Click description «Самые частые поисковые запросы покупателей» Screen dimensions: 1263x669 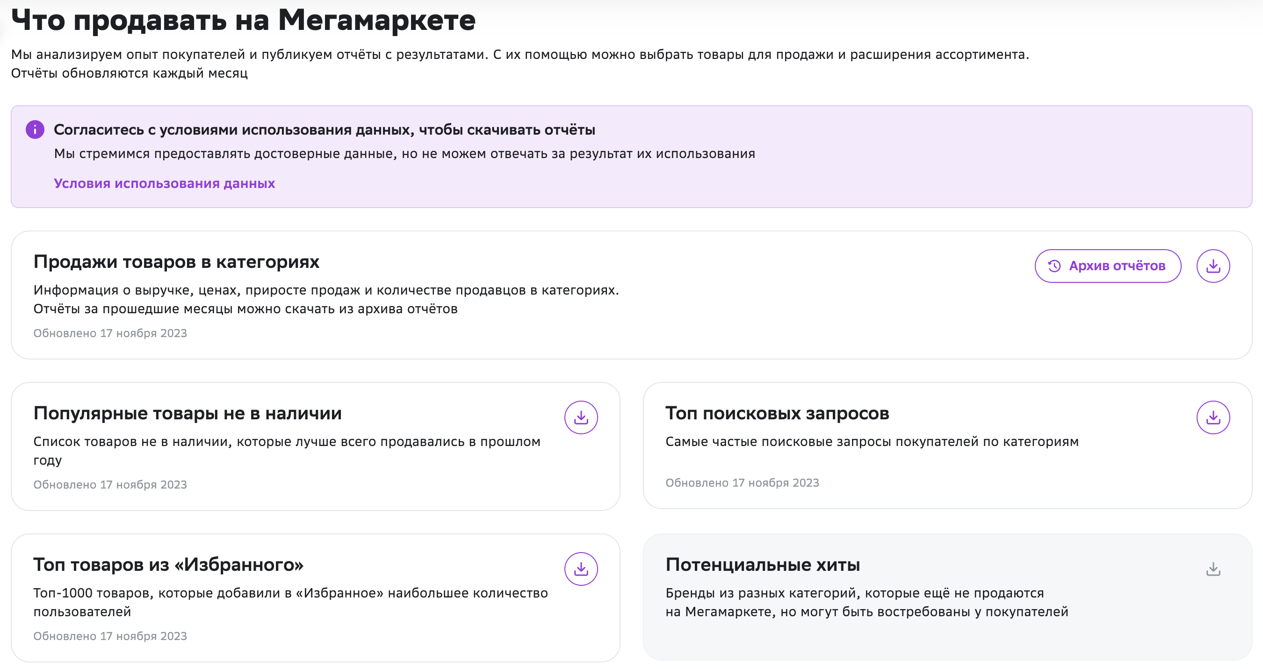(x=872, y=442)
